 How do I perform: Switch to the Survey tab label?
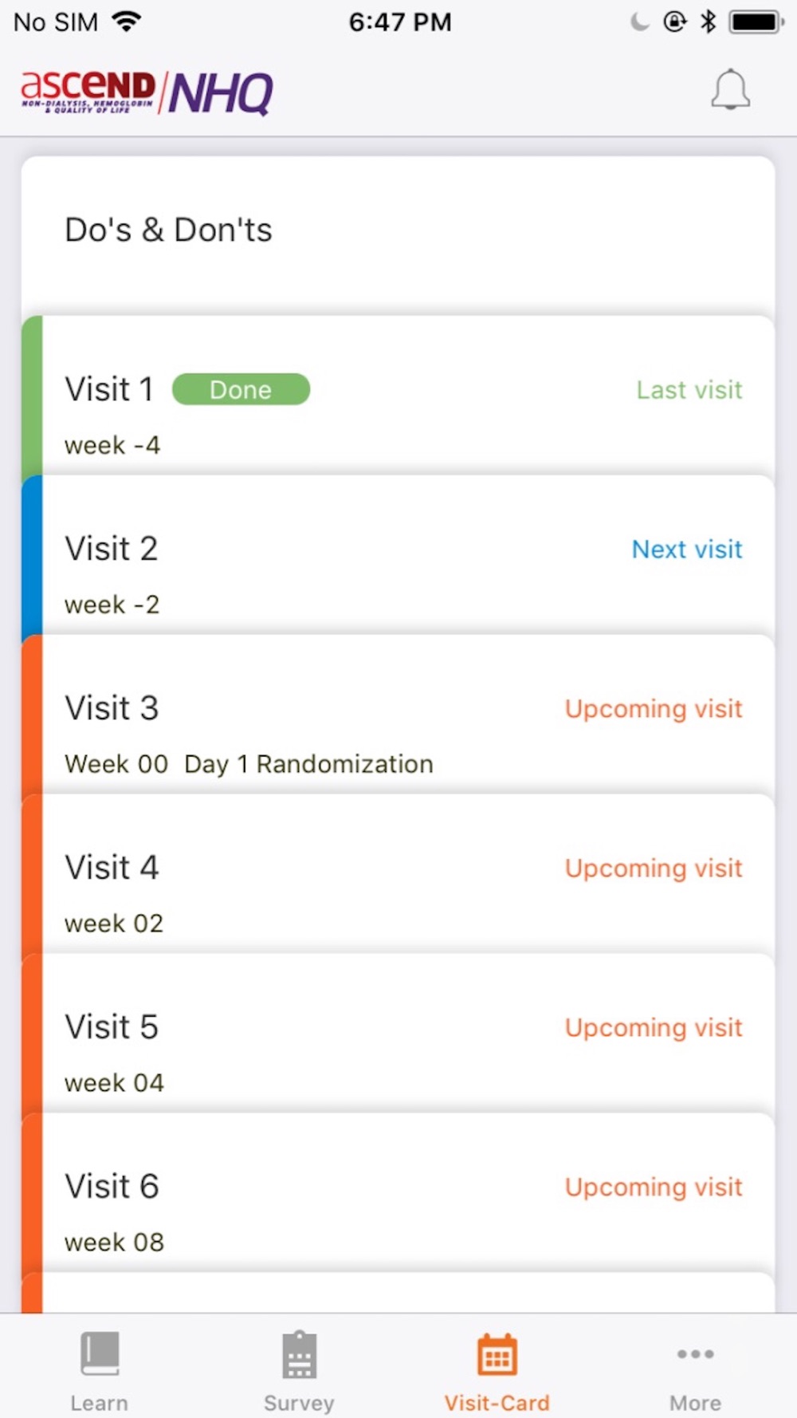(x=299, y=1403)
